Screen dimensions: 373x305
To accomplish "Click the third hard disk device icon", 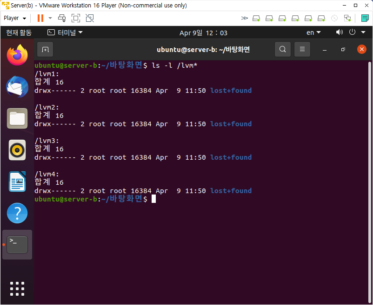I will click(282, 18).
